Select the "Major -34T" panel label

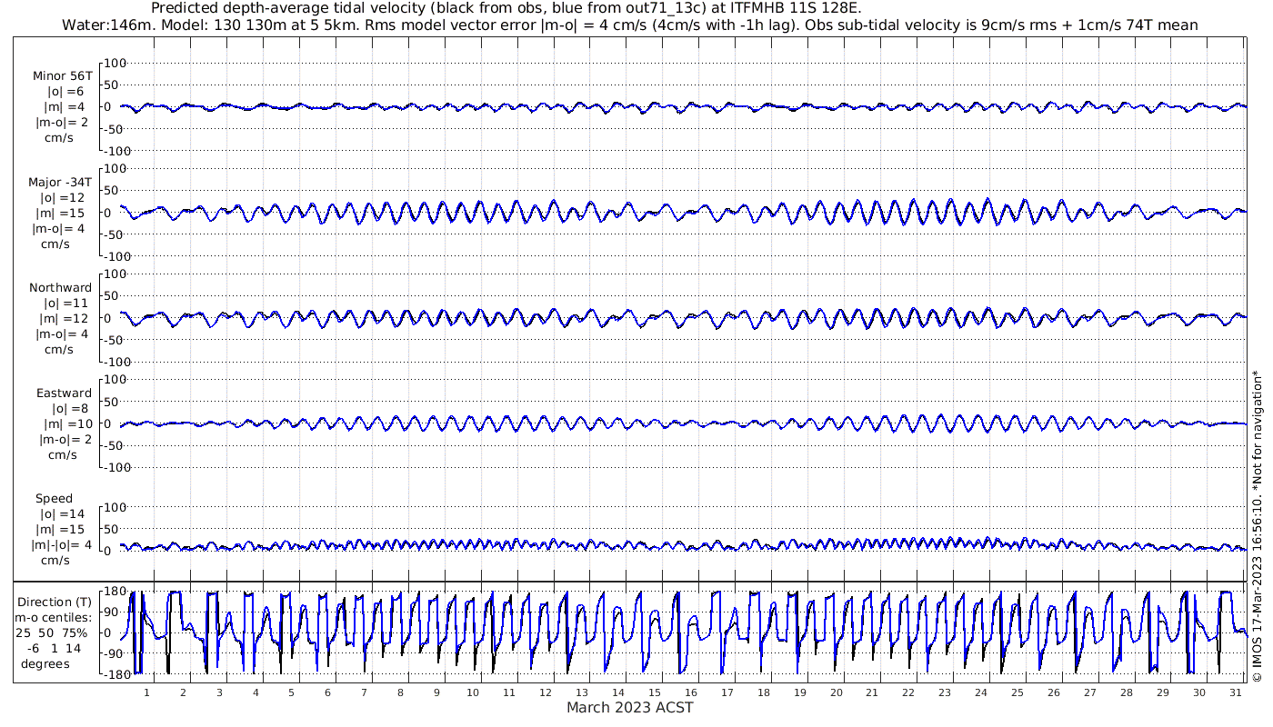pyautogui.click(x=60, y=182)
